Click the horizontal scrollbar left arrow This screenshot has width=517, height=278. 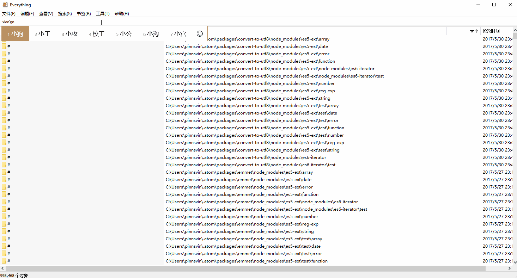click(x=2, y=268)
